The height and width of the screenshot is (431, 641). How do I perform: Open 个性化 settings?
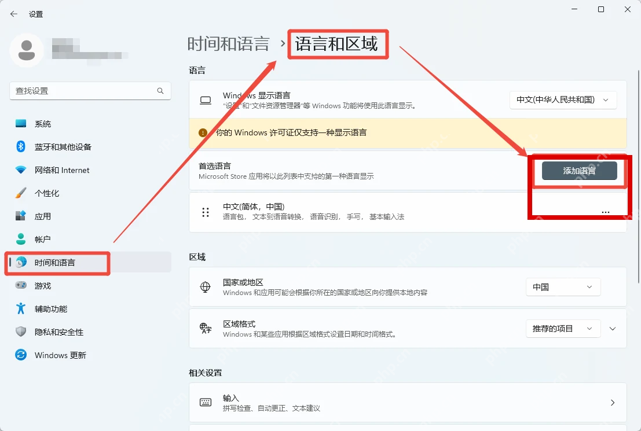click(x=89, y=193)
